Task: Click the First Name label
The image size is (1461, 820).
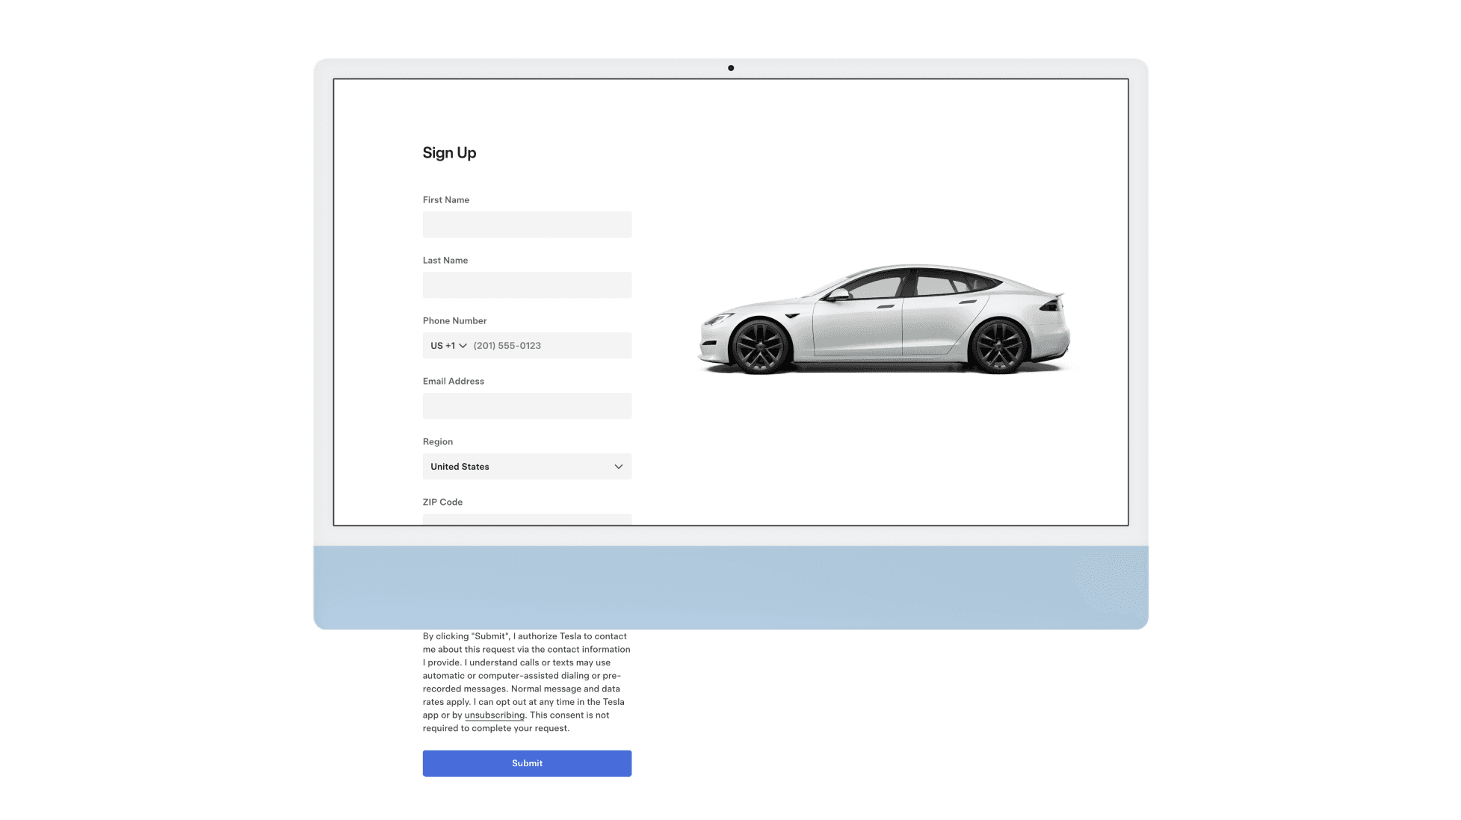Action: click(x=445, y=200)
